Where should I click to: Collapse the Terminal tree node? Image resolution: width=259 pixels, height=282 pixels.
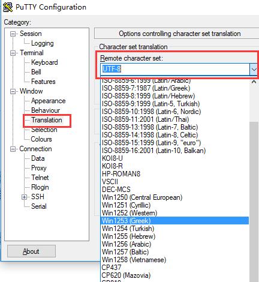pyautogui.click(x=13, y=53)
